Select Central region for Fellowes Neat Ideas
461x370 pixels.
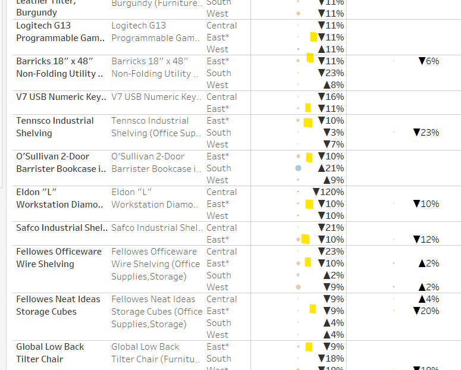(221, 299)
